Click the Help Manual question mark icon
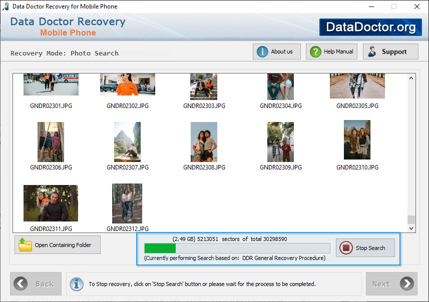The height and width of the screenshot is (302, 429). tap(315, 51)
